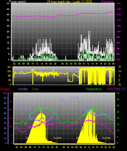
Task: Select the red 15 rain axis value
Action: pos(10,118)
